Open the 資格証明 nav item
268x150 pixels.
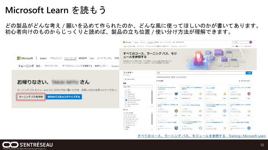83,58
